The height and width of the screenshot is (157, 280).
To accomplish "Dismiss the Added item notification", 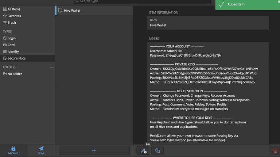I will click(x=278, y=2).
